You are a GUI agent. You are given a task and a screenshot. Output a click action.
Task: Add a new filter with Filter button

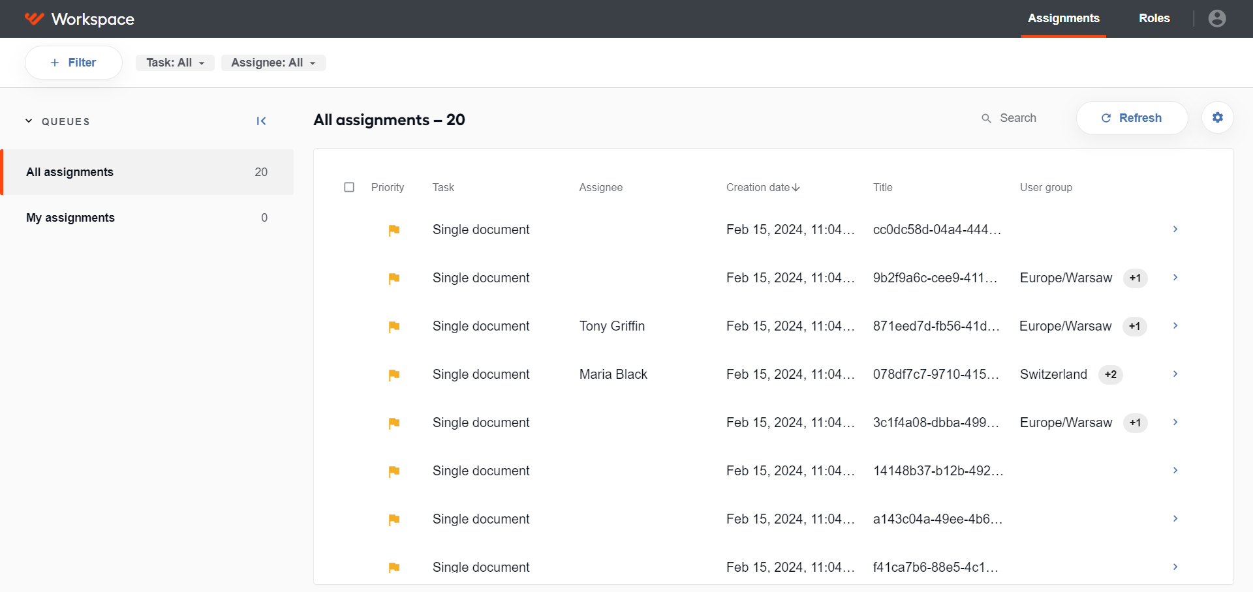click(x=74, y=63)
